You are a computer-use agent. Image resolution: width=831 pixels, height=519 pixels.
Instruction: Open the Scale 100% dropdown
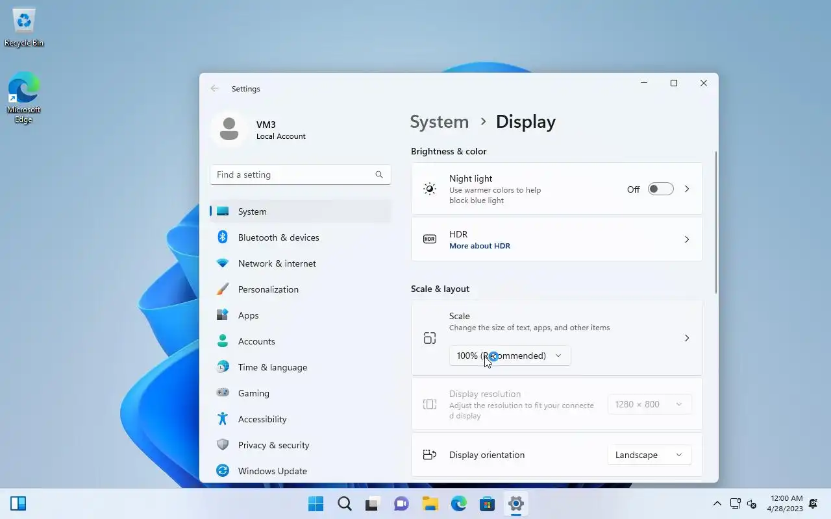tap(510, 356)
